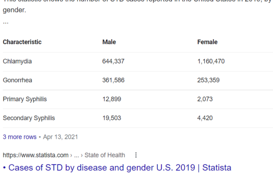The width and height of the screenshot is (273, 173).
Task: Click the female Gonorrhea value 253,359
Action: coord(208,80)
